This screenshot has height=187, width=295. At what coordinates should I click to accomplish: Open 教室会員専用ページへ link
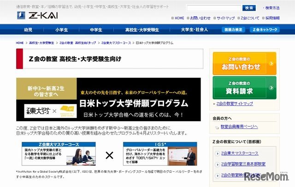pyautogui.click(x=239, y=127)
